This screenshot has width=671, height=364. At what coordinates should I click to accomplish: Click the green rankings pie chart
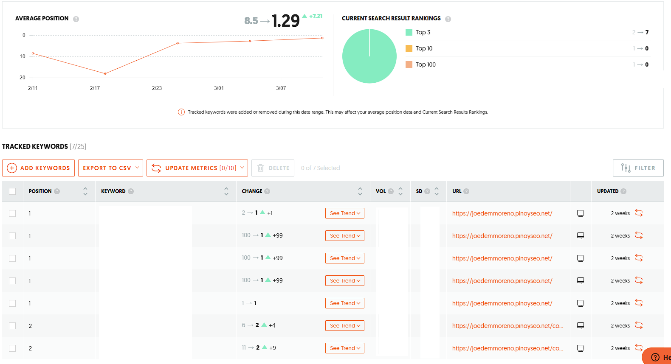point(369,56)
